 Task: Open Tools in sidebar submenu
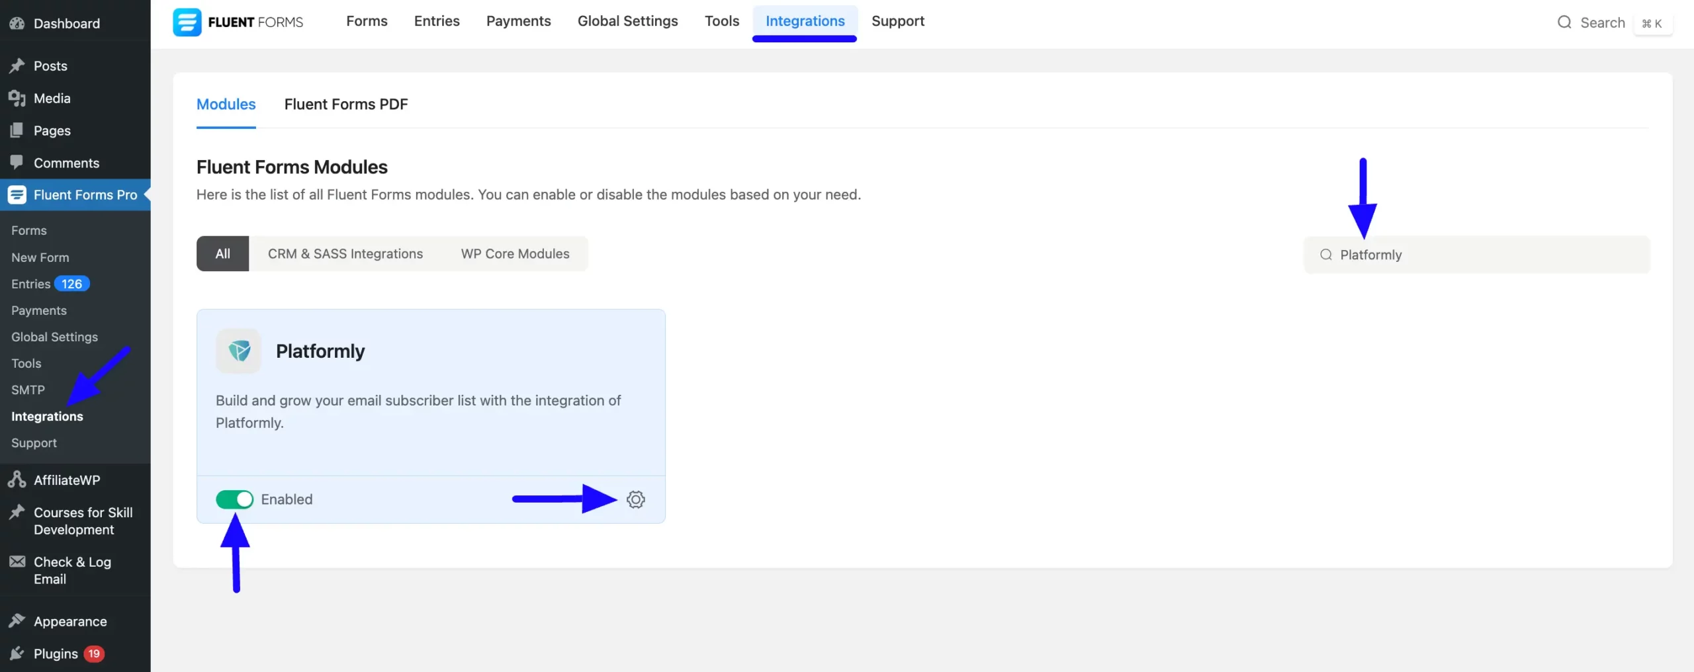click(x=26, y=363)
